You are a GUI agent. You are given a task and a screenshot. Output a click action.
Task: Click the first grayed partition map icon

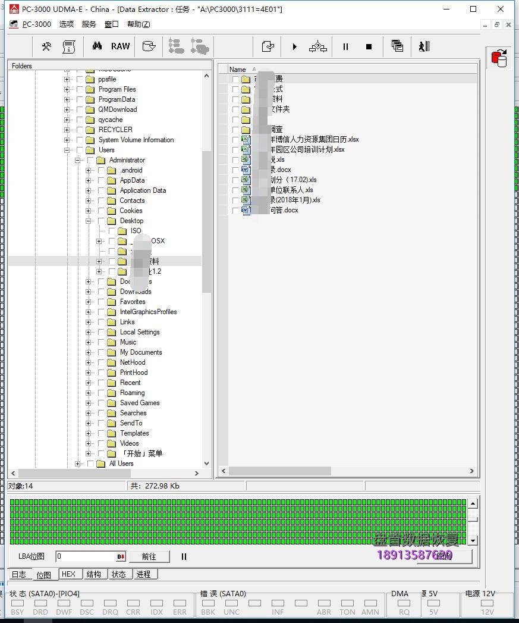pos(176,46)
